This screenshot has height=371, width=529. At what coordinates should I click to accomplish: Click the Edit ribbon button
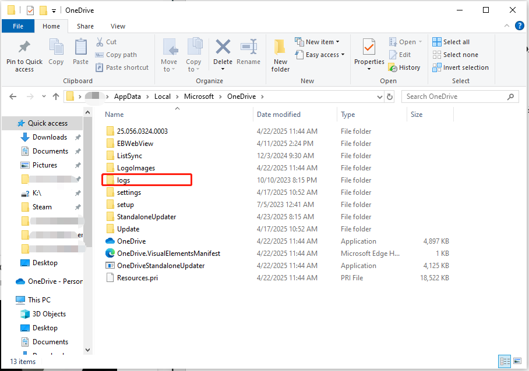[400, 55]
